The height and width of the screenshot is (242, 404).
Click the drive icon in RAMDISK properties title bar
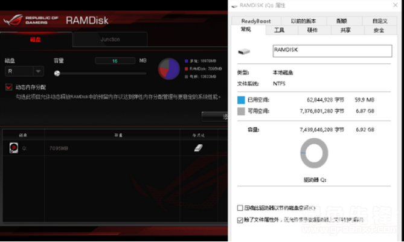point(234,5)
